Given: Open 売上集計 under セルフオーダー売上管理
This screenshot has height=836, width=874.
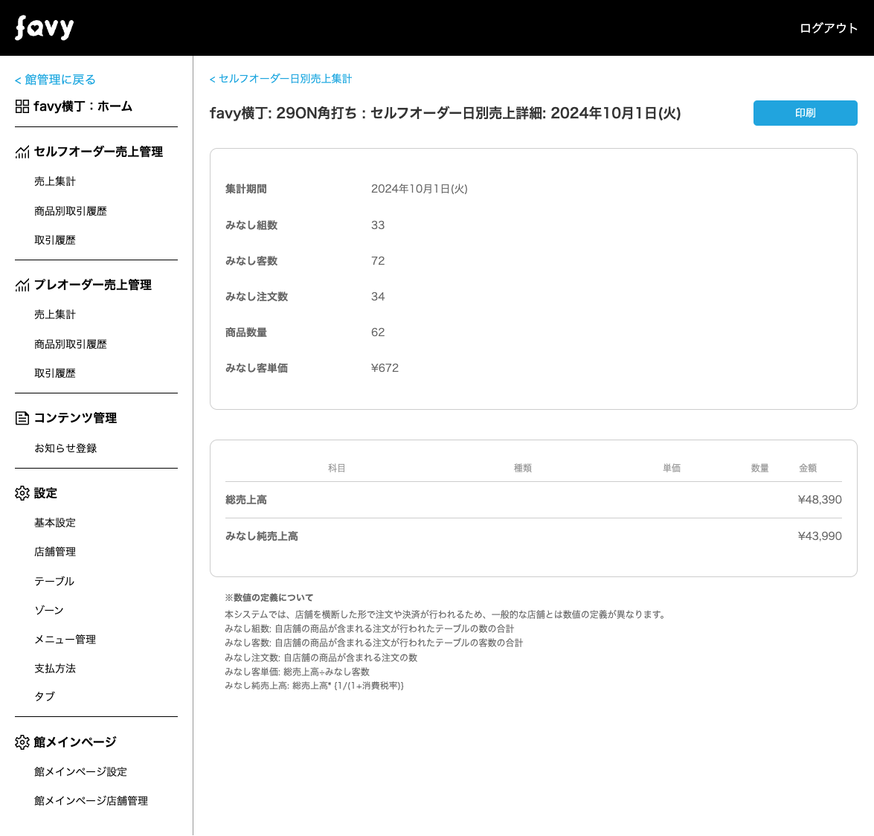Looking at the screenshot, I should click(54, 181).
